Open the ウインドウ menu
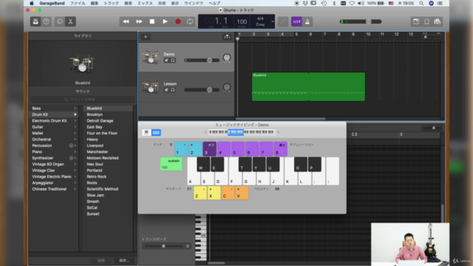This screenshot has width=473, height=266. [194, 3]
